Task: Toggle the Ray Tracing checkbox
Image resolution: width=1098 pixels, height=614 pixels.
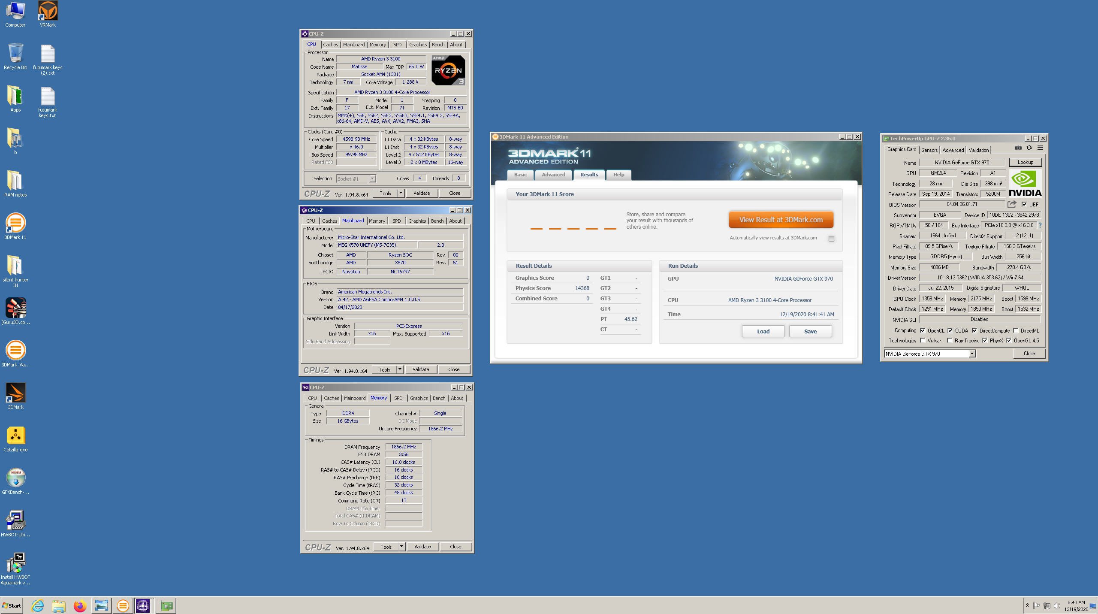Action: coord(950,341)
